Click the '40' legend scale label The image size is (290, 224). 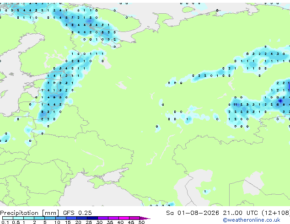(120, 222)
